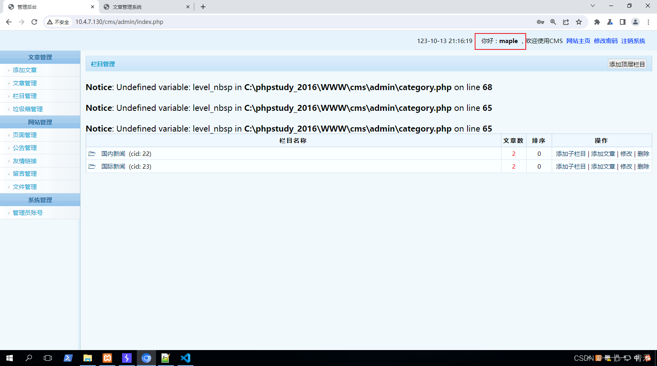Open the saved passwords key icon
Viewport: 657px width, 366px height.
541,22
